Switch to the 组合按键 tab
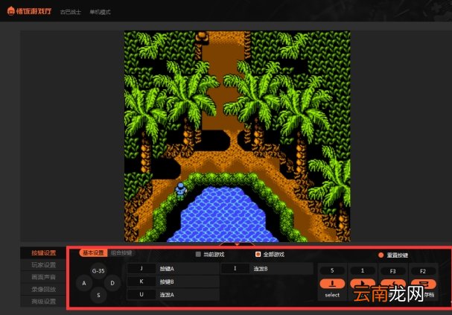Viewport: 452px width, 315px height. click(x=121, y=252)
